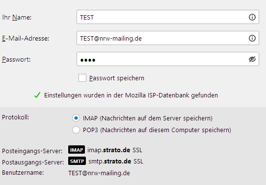266x185 pixels.
Task: Click the 'Passwort:' field label
Action: tap(16, 59)
